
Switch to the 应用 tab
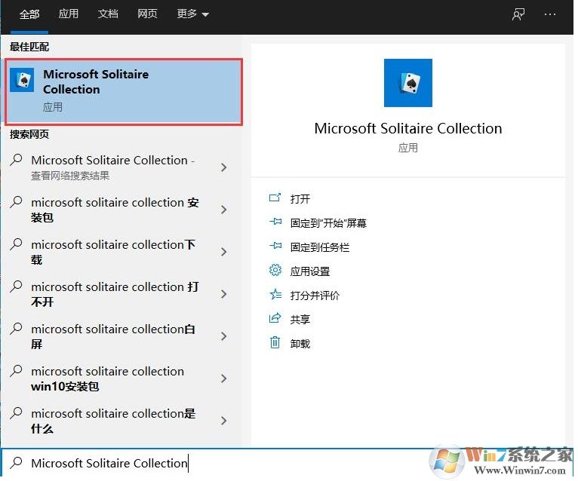tap(69, 14)
